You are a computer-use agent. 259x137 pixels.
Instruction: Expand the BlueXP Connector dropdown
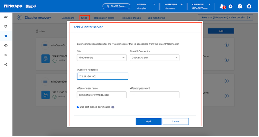point(154,58)
